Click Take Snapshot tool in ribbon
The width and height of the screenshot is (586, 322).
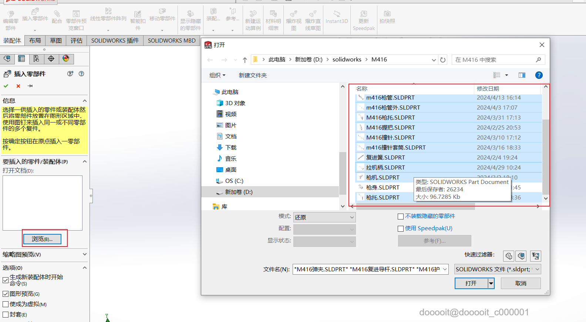point(387,17)
